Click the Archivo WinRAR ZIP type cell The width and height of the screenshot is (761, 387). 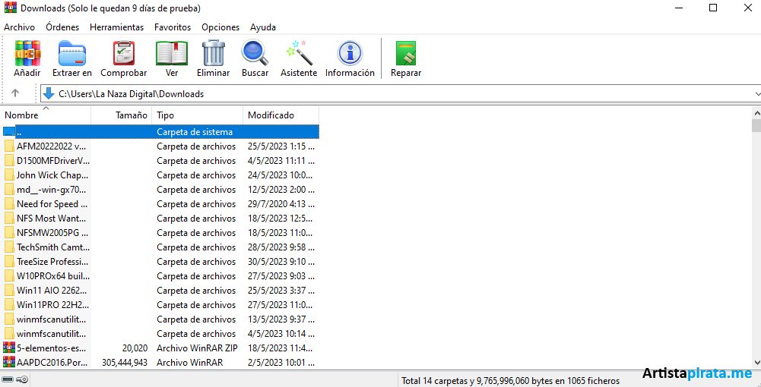tap(197, 348)
